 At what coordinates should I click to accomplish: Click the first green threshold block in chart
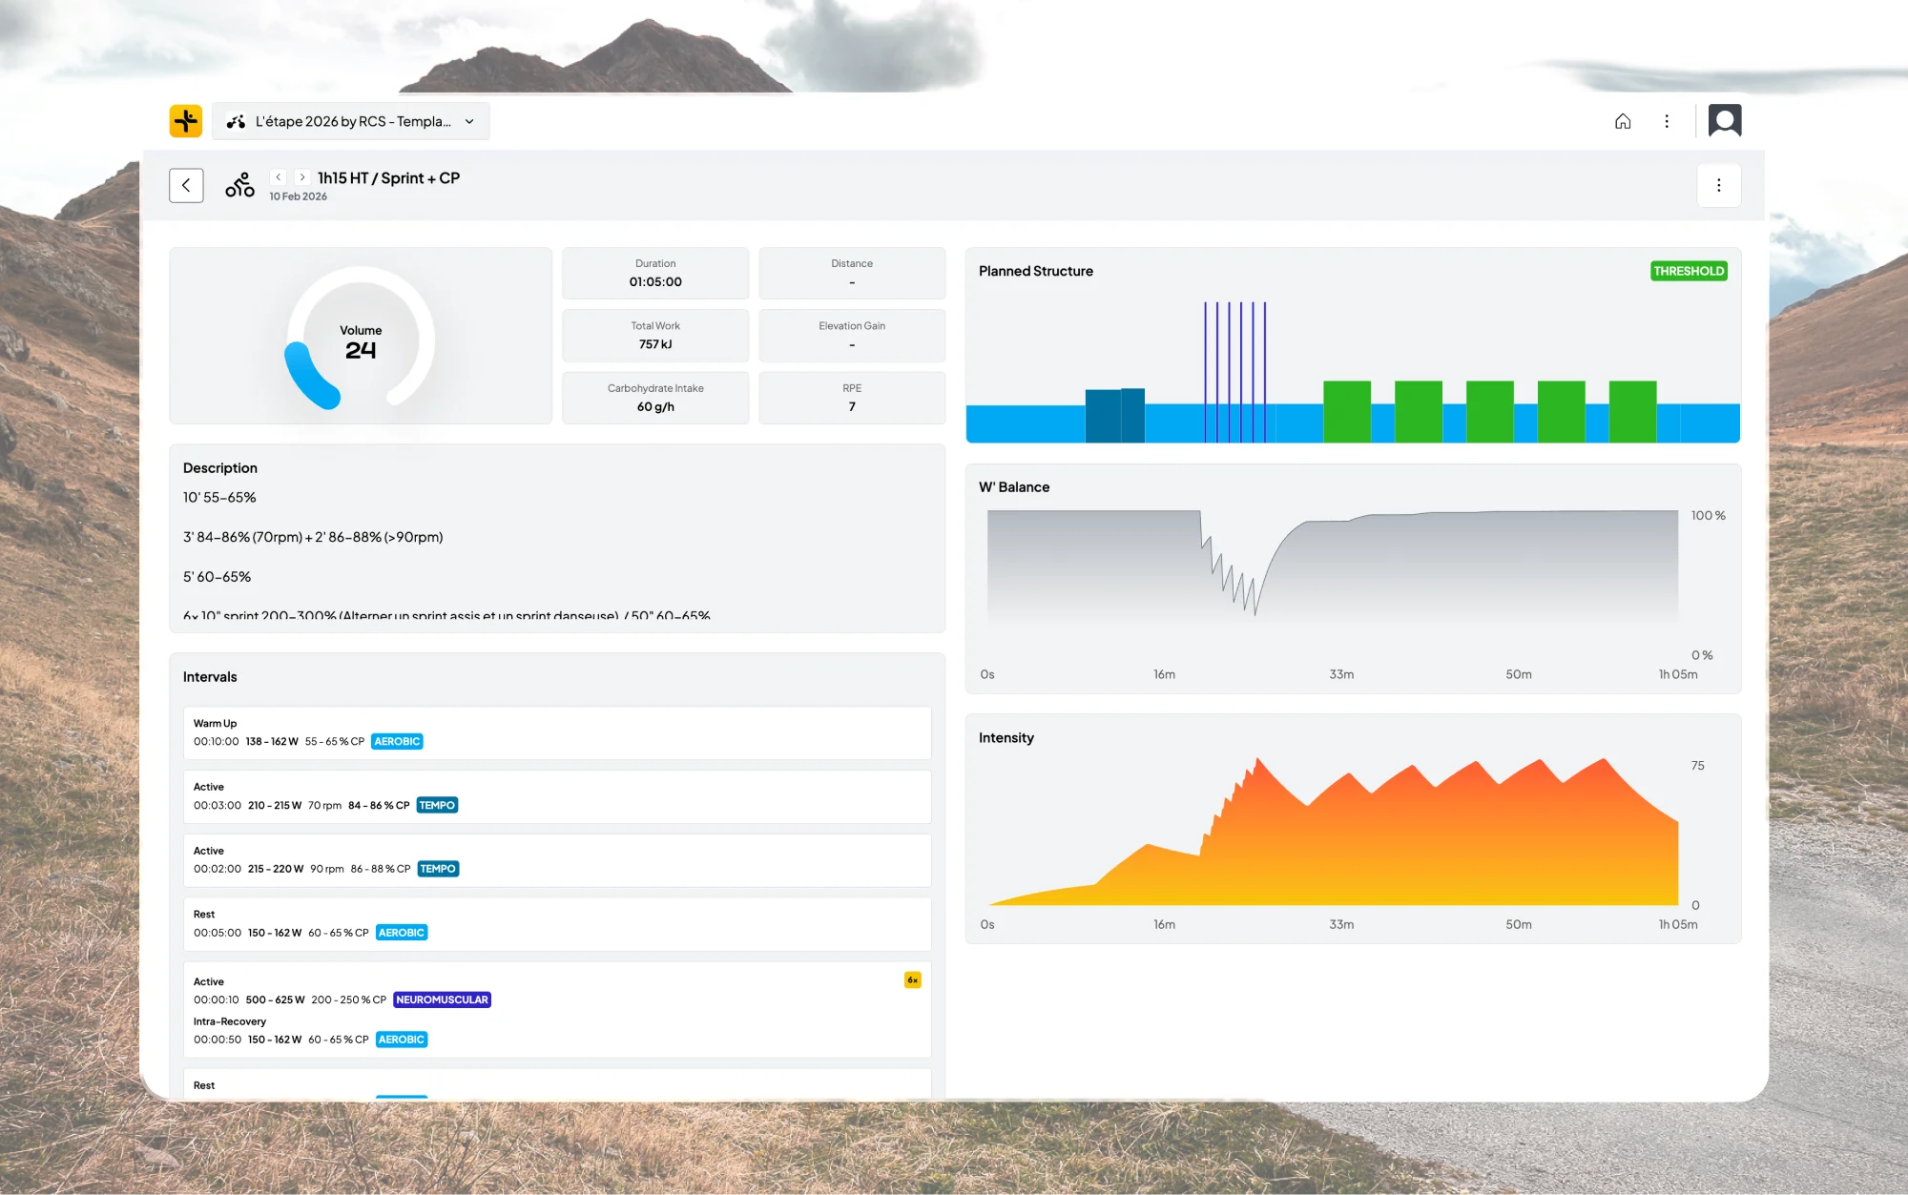point(1346,411)
